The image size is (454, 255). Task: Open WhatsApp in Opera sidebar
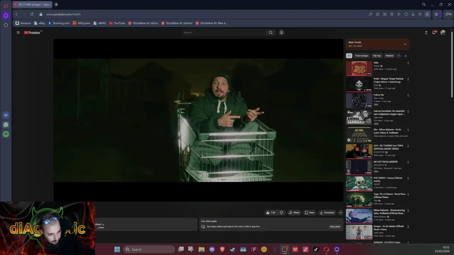(6, 125)
